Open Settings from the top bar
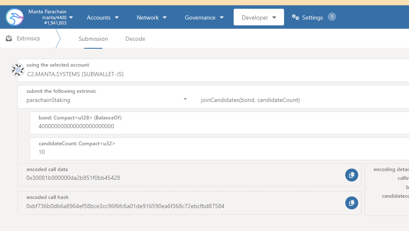 click(x=312, y=17)
